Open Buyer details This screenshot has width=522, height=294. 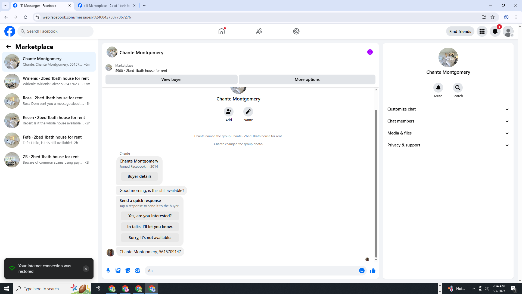[x=139, y=176]
